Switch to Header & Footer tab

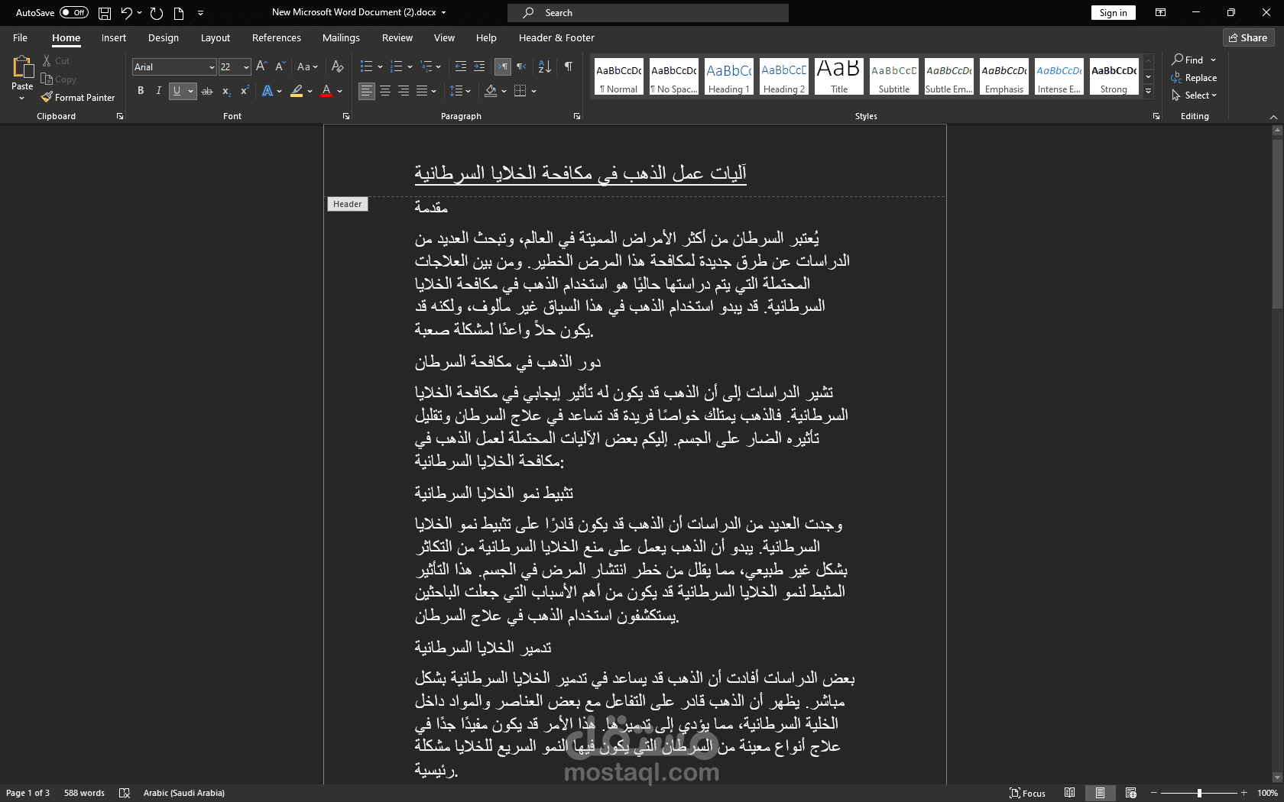(556, 37)
